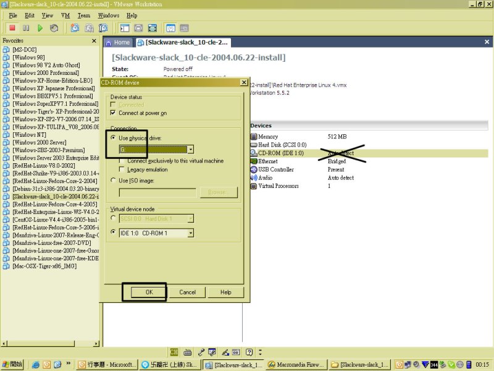This screenshot has height=371, width=494.
Task: Click the green Power On play icon
Action: 40,28
